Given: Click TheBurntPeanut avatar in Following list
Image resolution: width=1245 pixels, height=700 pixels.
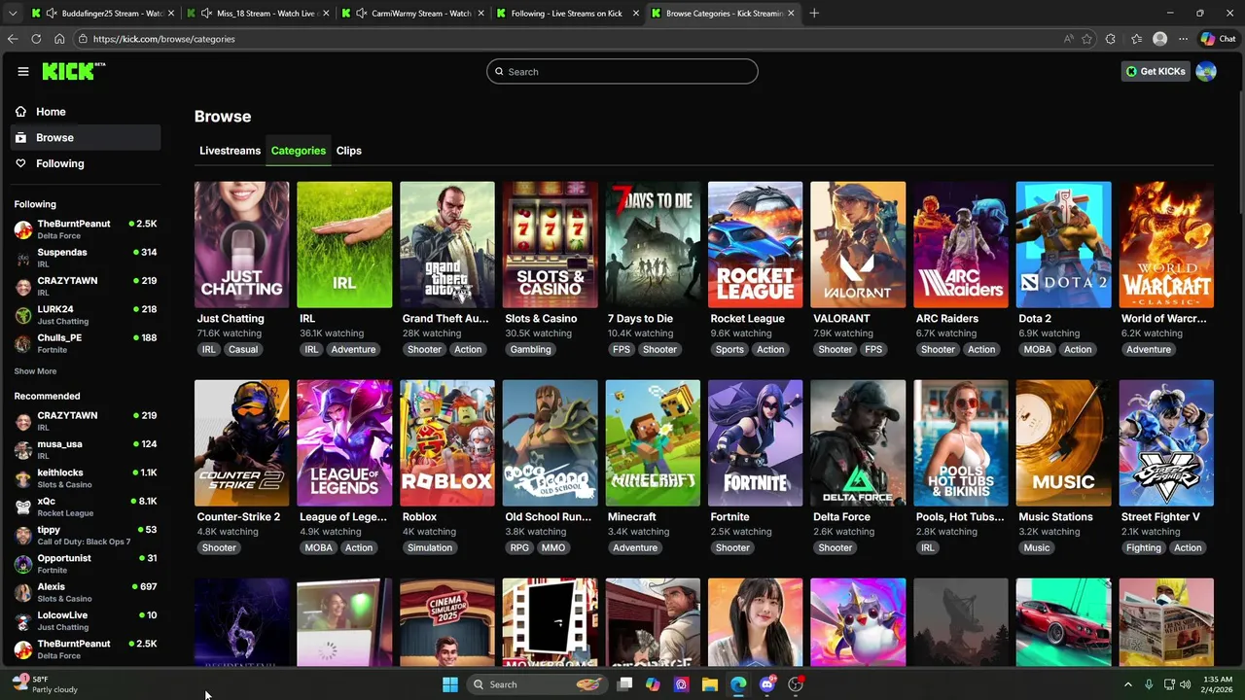Looking at the screenshot, I should pos(23,229).
